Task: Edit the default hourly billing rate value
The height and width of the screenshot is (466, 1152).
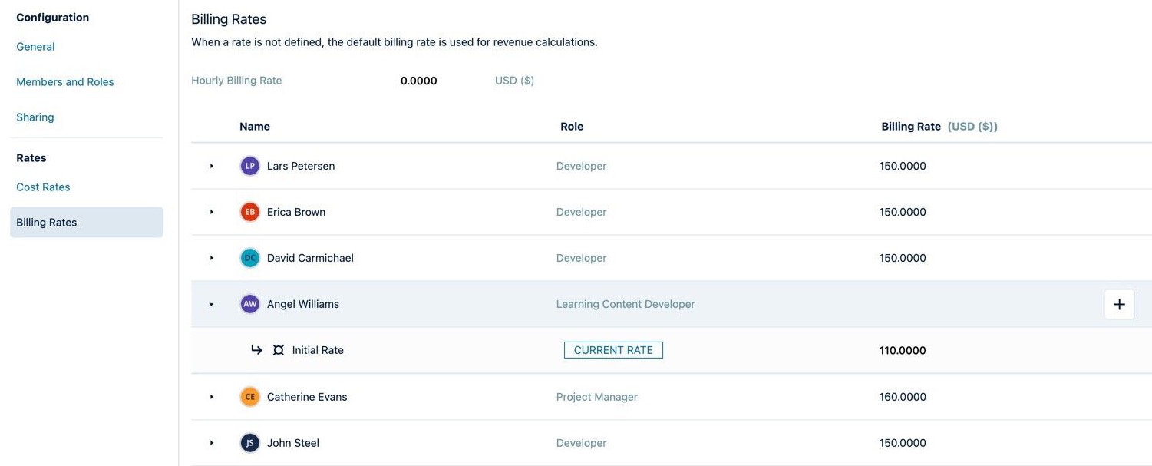Action: click(x=418, y=79)
